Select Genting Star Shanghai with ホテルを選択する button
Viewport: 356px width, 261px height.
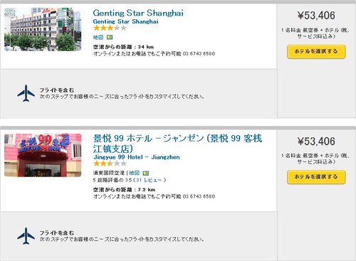pyautogui.click(x=316, y=51)
